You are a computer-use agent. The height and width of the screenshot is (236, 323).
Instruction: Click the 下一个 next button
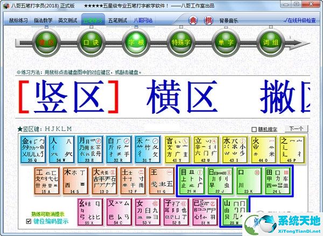tap(296, 129)
